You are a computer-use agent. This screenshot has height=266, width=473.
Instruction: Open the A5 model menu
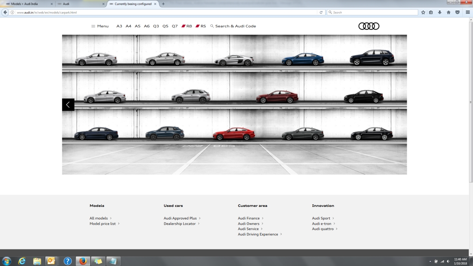pyautogui.click(x=138, y=26)
